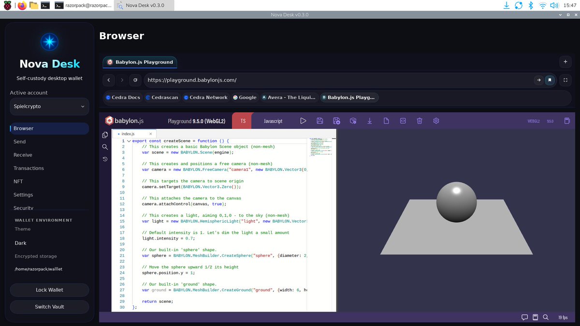Run the playground scene with the Play icon
The width and height of the screenshot is (580, 326).
[303, 121]
